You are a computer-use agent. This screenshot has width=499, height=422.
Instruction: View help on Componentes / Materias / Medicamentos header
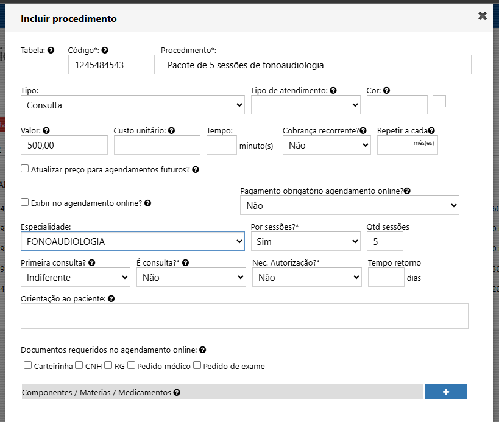point(177,392)
